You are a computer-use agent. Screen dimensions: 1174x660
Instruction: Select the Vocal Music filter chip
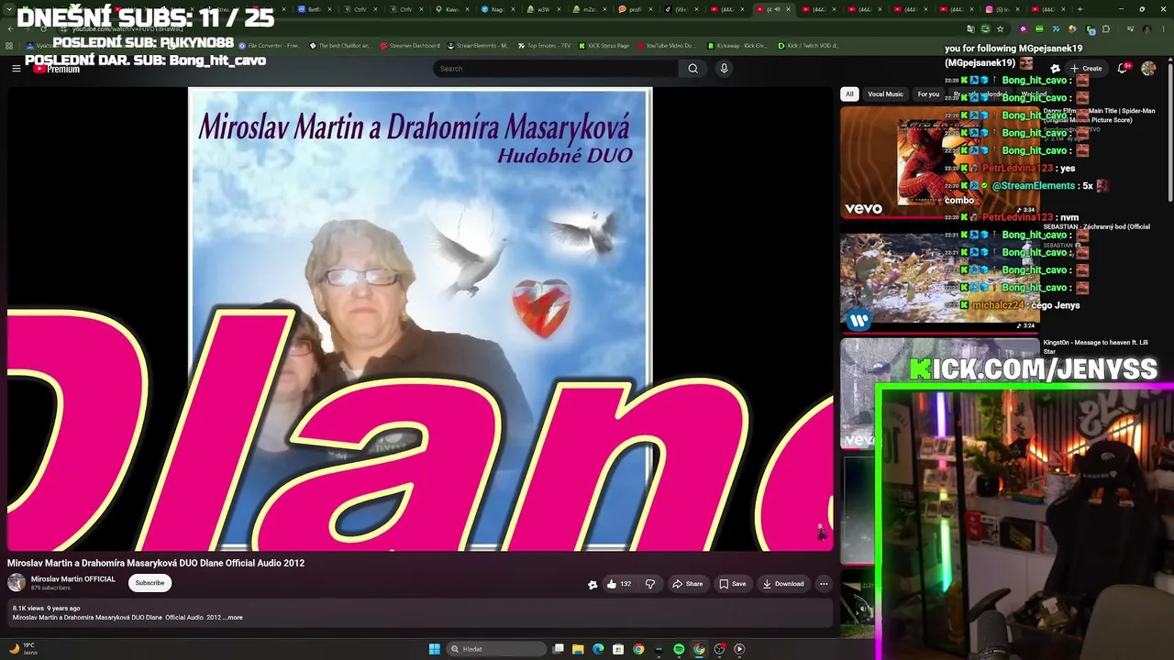tap(885, 94)
